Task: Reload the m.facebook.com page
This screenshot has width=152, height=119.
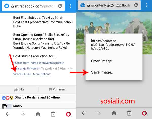Action: click(x=60, y=6)
